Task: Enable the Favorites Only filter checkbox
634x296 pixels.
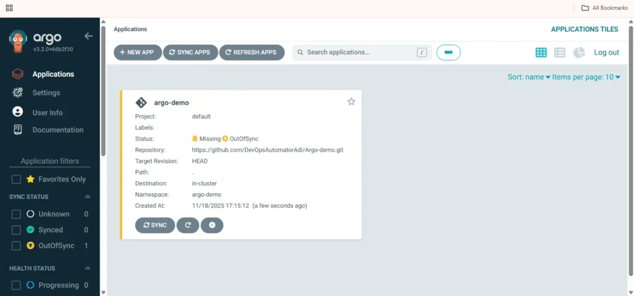Action: pyautogui.click(x=17, y=180)
